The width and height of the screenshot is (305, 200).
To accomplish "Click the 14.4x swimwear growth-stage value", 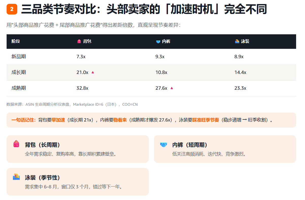I will coord(240,72).
